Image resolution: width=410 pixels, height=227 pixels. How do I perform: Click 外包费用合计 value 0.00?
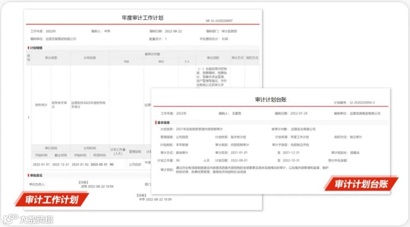pos(225,39)
